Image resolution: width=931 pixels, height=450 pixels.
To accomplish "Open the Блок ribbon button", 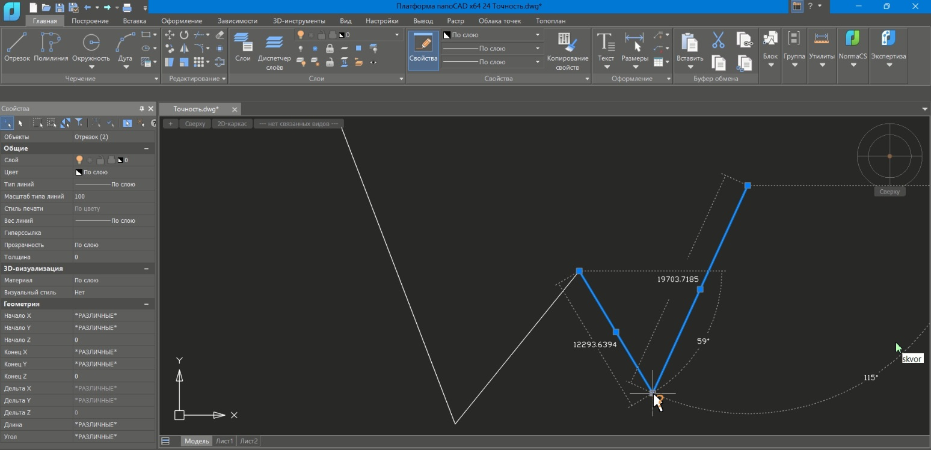I will click(770, 48).
